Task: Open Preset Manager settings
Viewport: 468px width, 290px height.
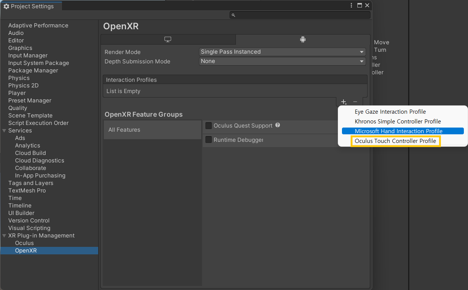Action: coord(30,101)
